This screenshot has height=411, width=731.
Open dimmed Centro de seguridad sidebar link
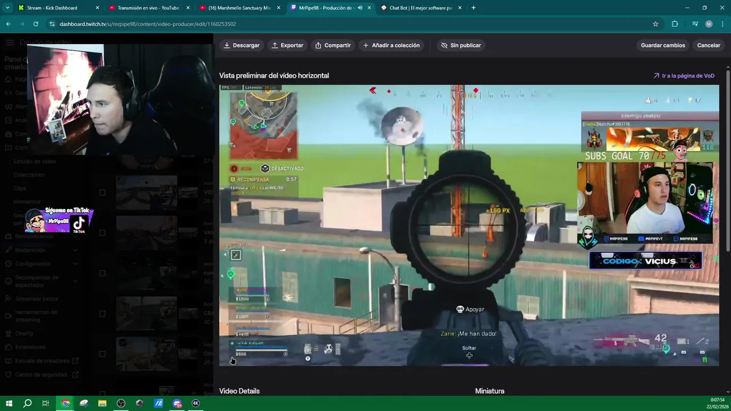click(41, 374)
